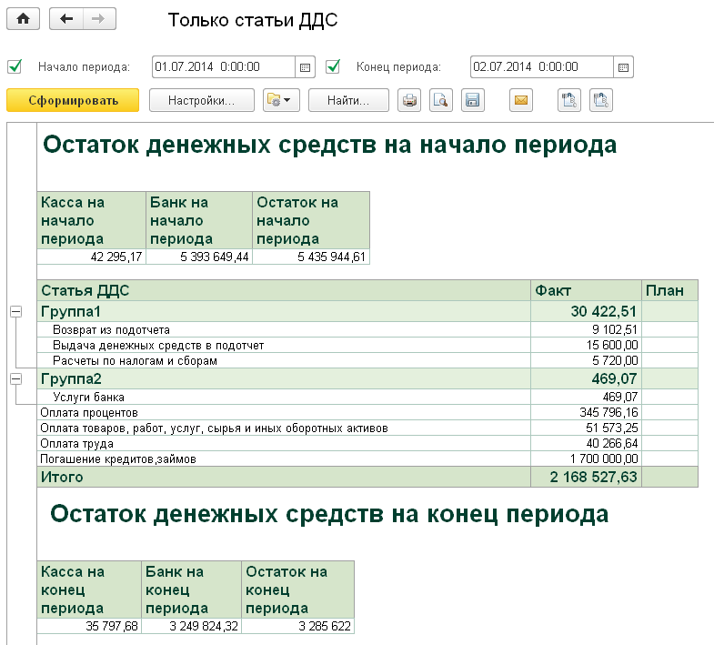
Task: Go to the home page icon
Action: 24,19
